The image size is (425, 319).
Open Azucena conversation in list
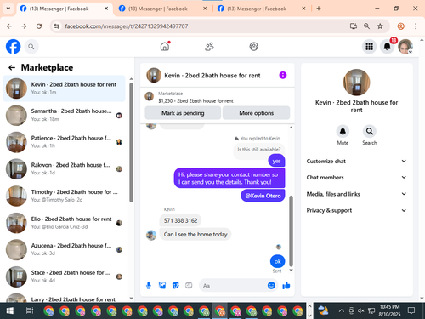point(65,249)
